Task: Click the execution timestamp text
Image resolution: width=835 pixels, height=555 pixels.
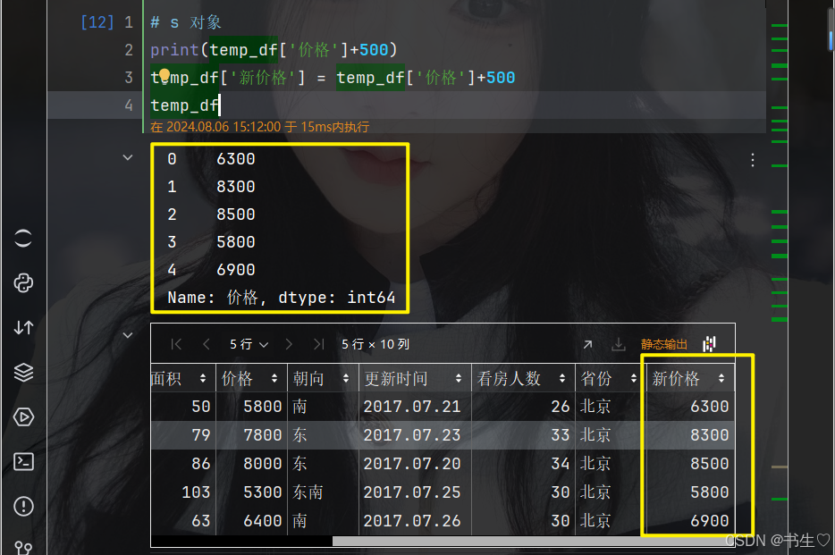Action: pos(260,127)
